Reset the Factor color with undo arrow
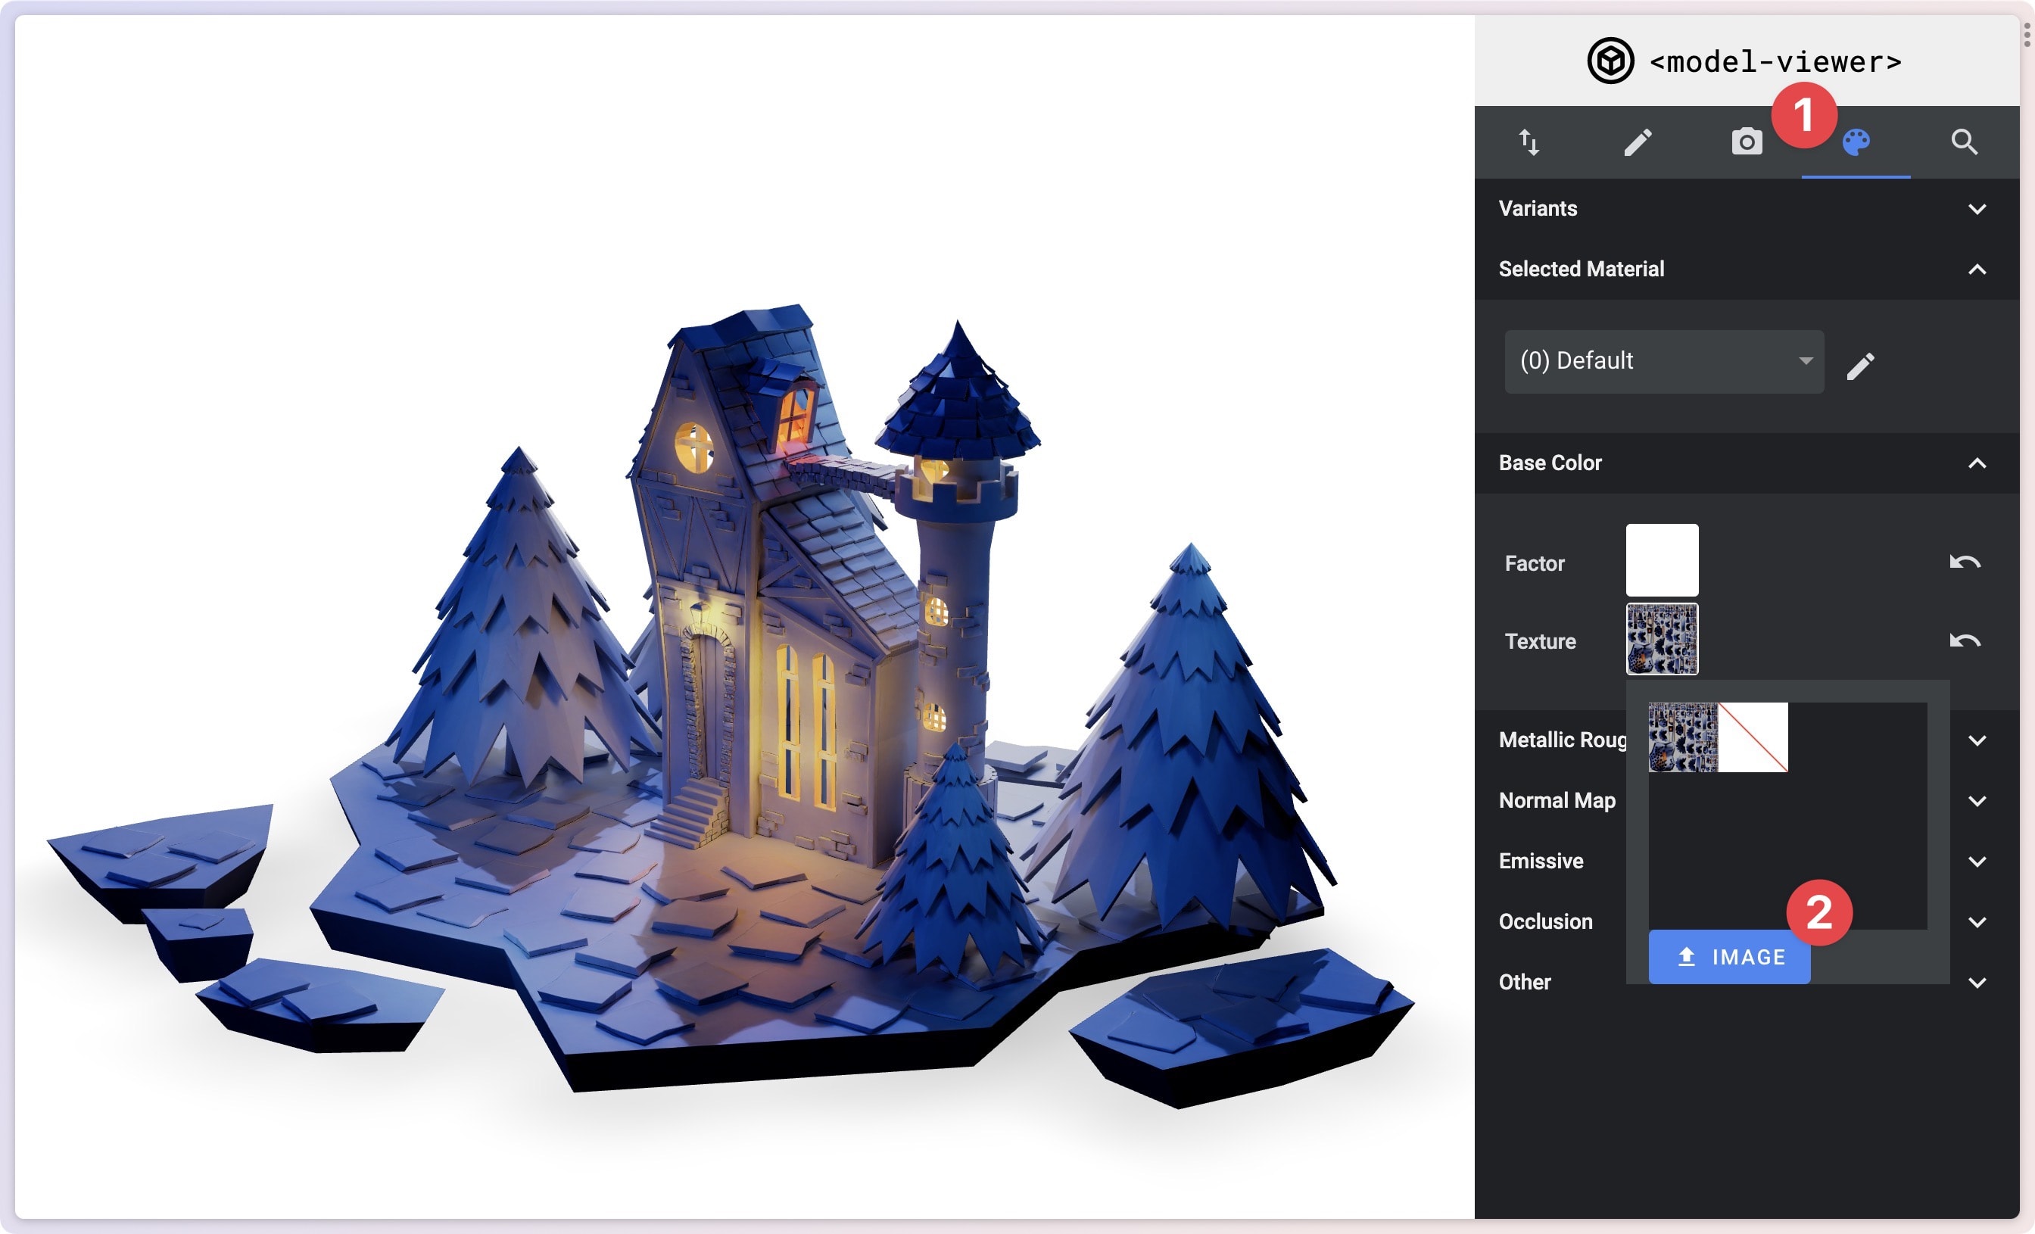Screen dimensions: 2035x1234 (x=1965, y=562)
